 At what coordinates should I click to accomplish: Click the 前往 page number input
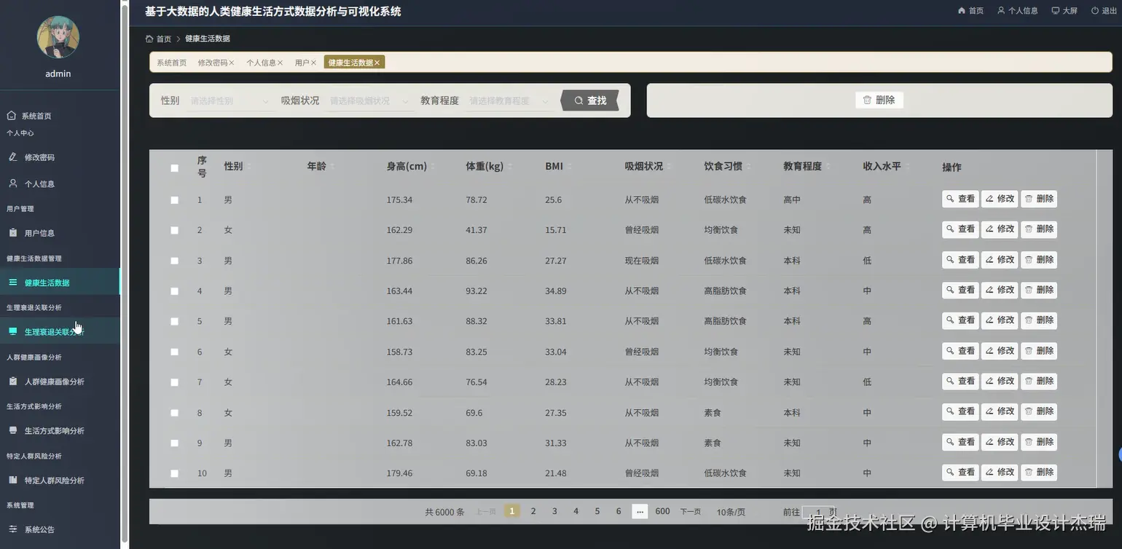point(819,512)
